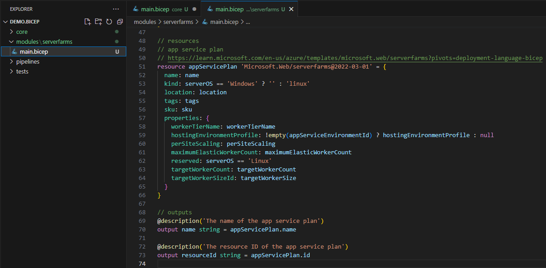Click the Collapse Folders icon in Explorer
The height and width of the screenshot is (268, 546).
119,21
